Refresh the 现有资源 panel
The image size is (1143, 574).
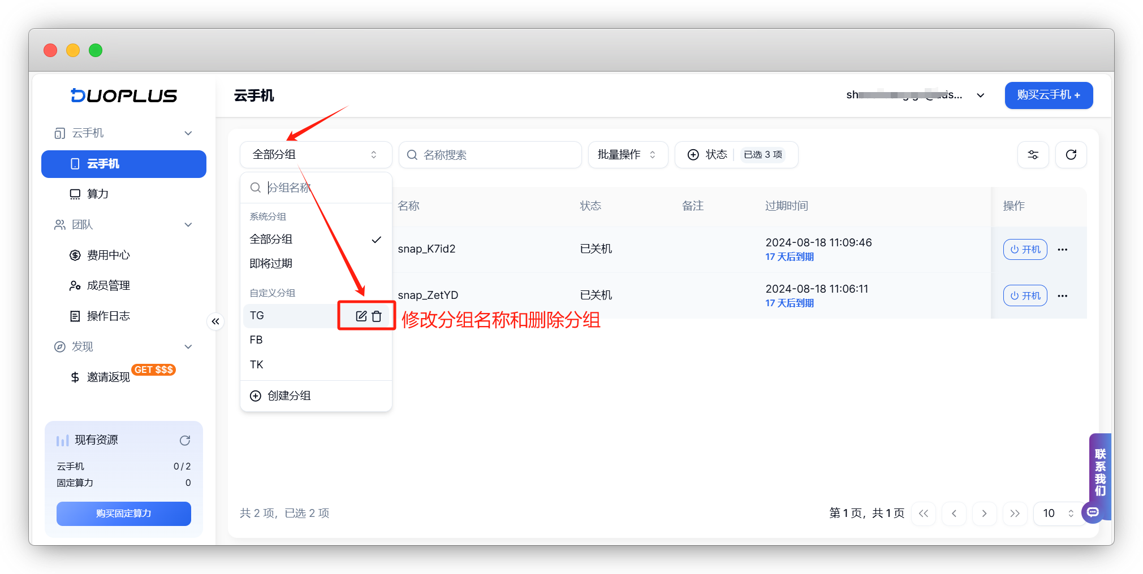coord(185,440)
